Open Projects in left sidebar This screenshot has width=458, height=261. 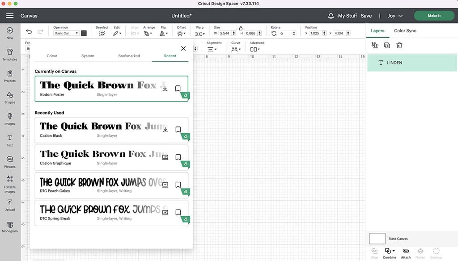coord(10,76)
